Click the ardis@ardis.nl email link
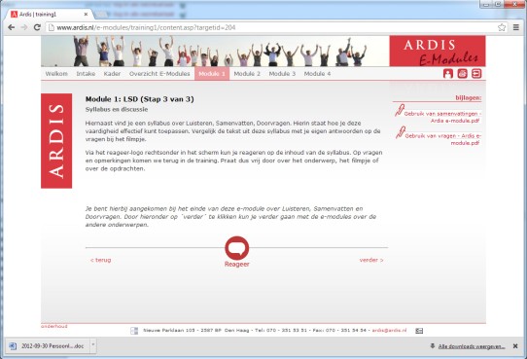Image resolution: width=527 pixels, height=359 pixels. 389,331
